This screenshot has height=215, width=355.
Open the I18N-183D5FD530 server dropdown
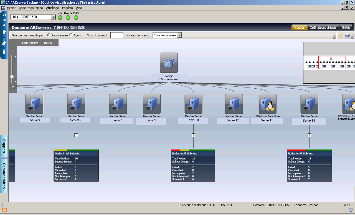tap(54, 17)
